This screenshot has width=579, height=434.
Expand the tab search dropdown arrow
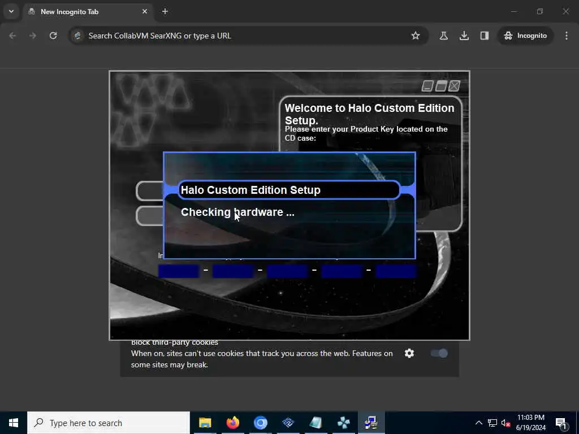(11, 11)
